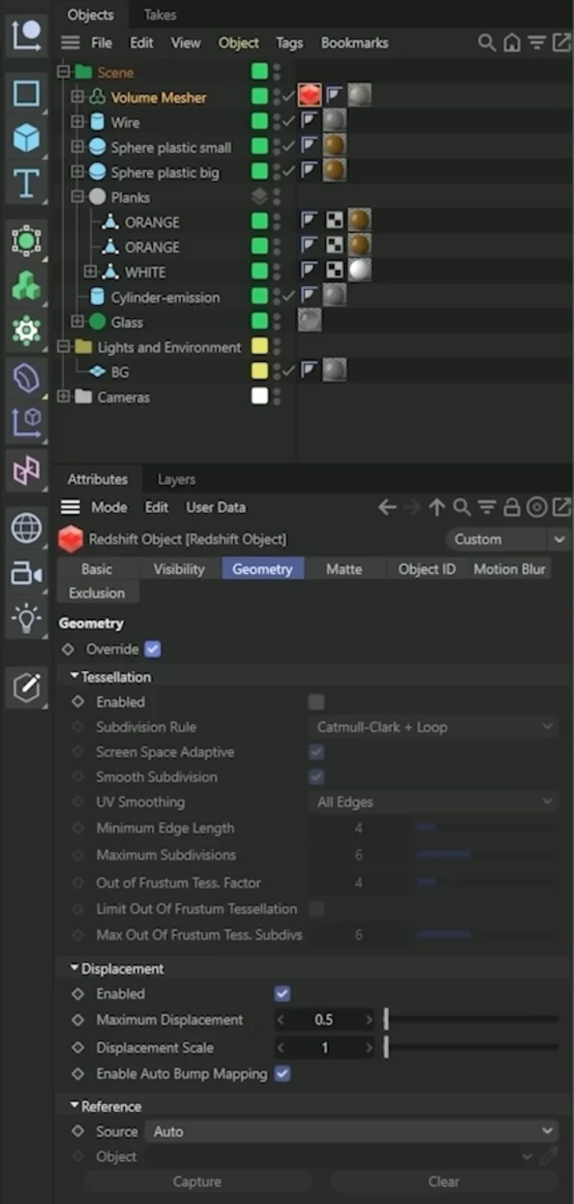Click the Attributes back arrow icon

[x=387, y=508]
